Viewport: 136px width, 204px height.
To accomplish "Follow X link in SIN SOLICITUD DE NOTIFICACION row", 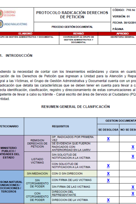I will pos(133,156).
